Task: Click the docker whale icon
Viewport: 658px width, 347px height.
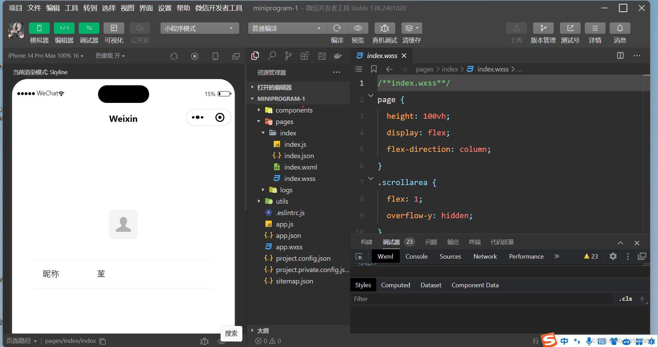Action: pos(338,56)
